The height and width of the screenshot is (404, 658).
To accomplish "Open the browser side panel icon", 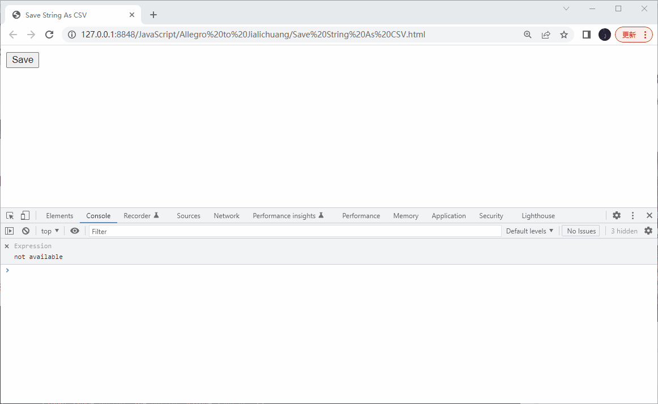I will 587,35.
